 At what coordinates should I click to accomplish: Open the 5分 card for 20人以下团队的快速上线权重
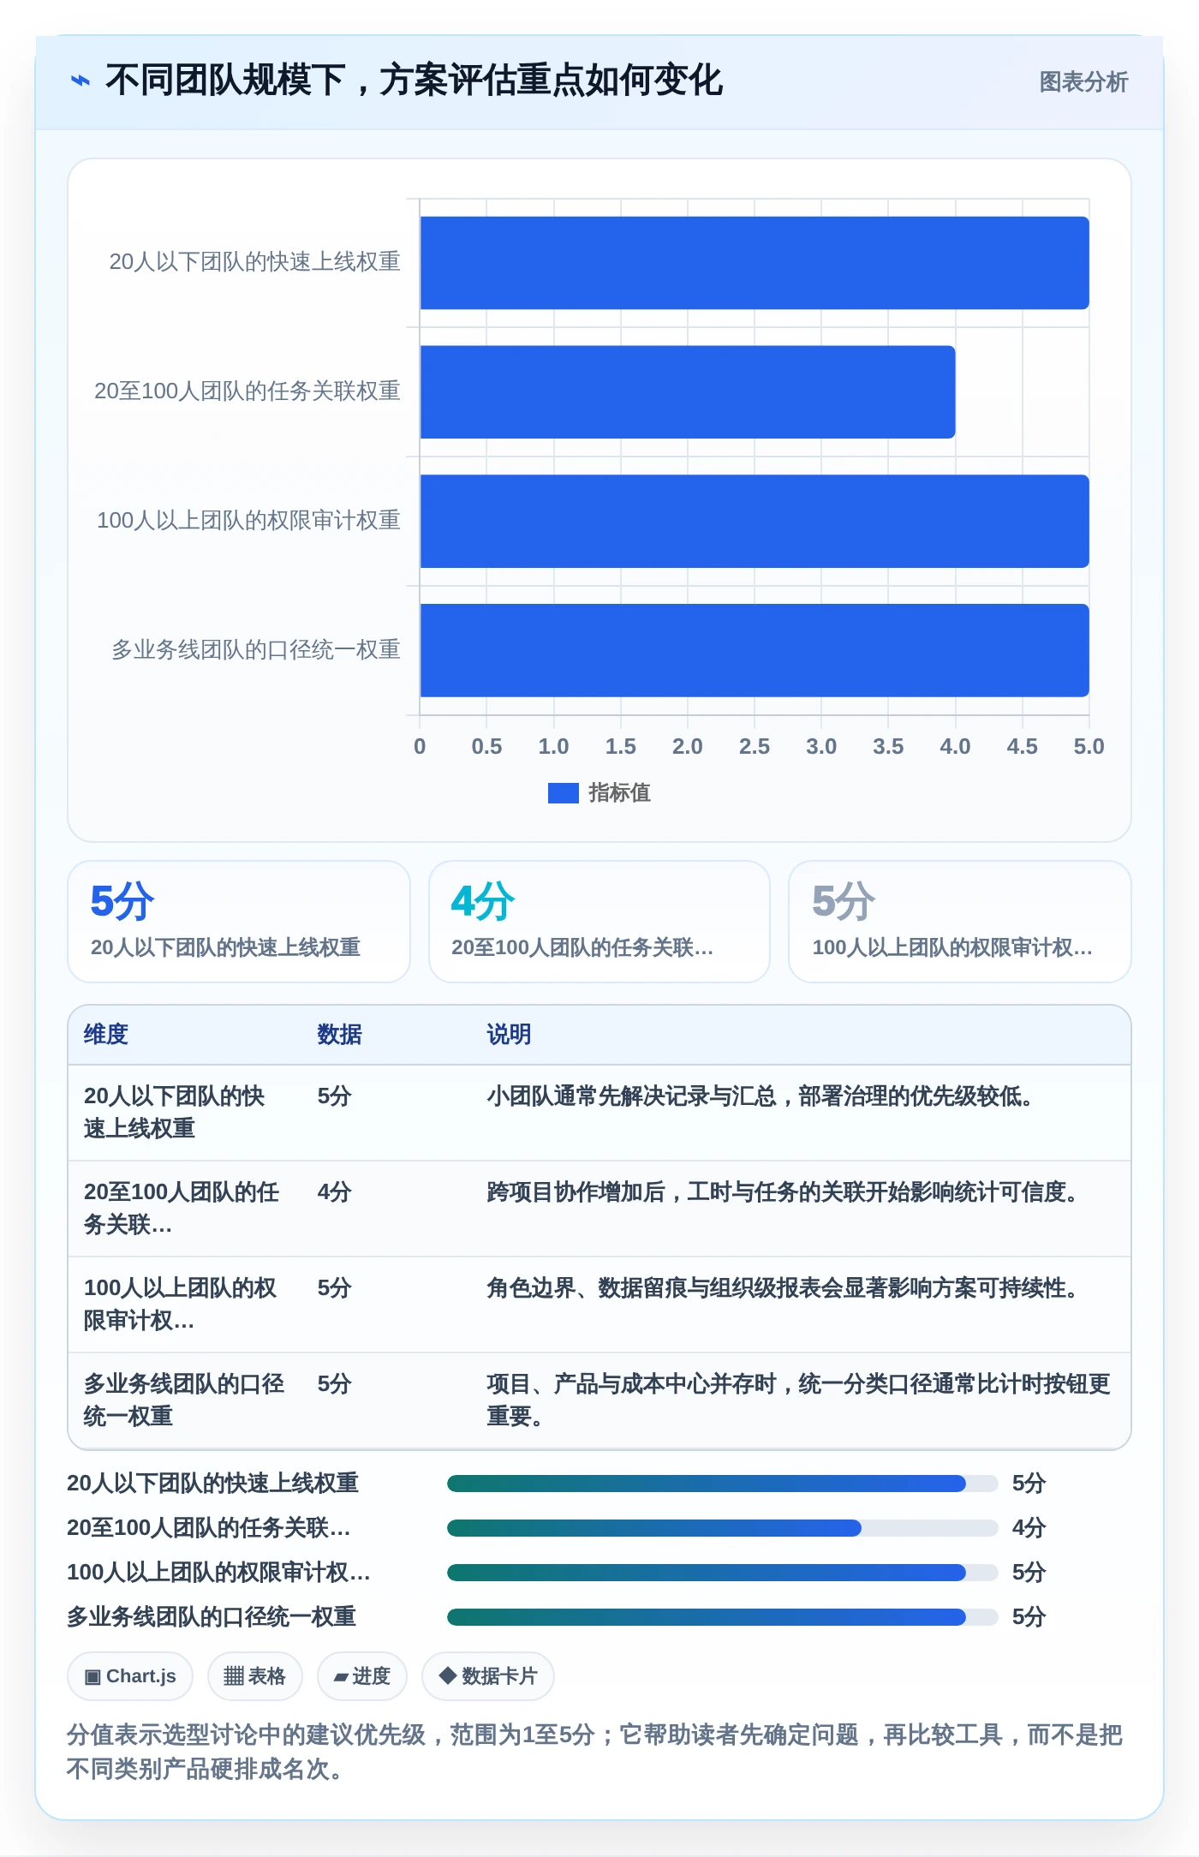[239, 922]
